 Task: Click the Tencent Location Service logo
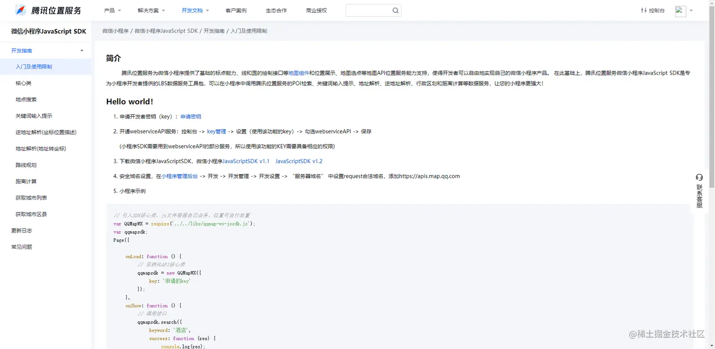[x=48, y=10]
